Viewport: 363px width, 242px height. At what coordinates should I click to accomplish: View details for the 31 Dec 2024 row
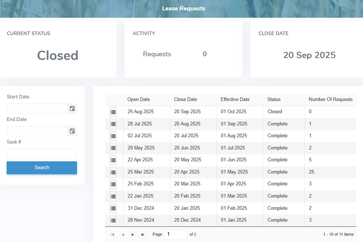click(x=113, y=208)
